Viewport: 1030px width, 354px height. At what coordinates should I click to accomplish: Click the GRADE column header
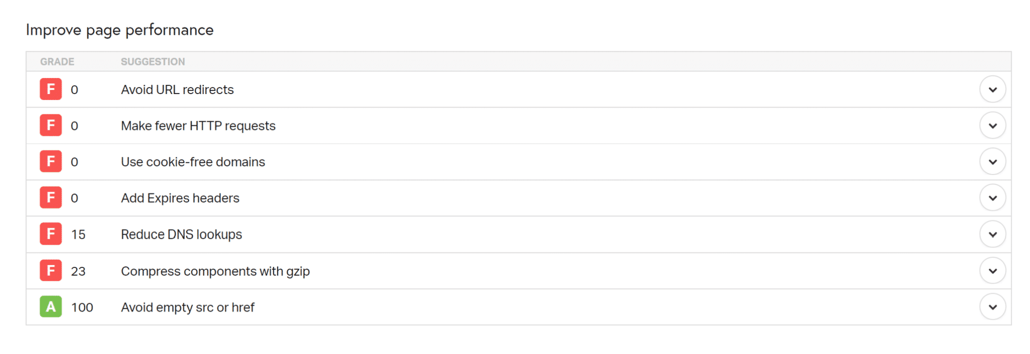57,61
